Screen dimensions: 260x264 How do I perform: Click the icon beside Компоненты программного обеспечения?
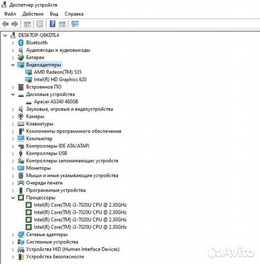pos(21,131)
